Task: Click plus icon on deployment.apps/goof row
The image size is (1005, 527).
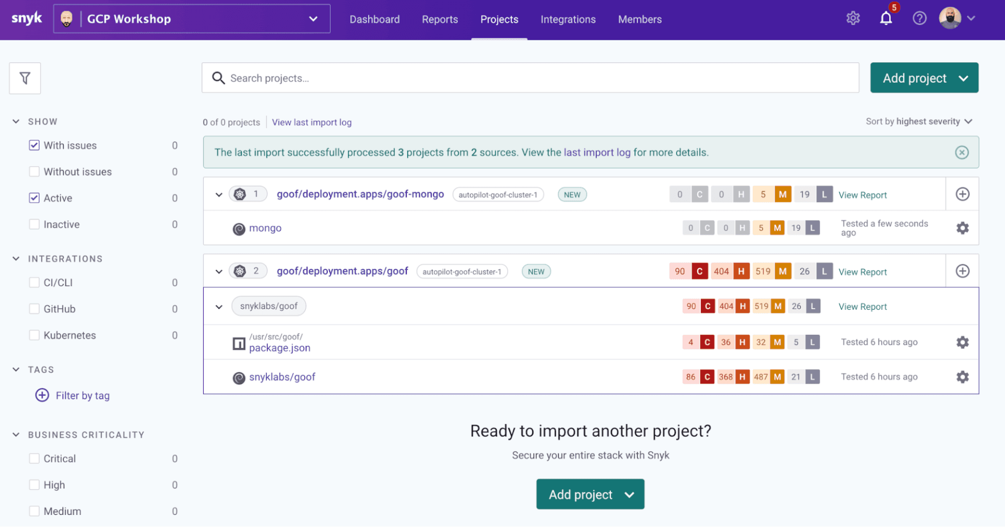Action: 963,271
